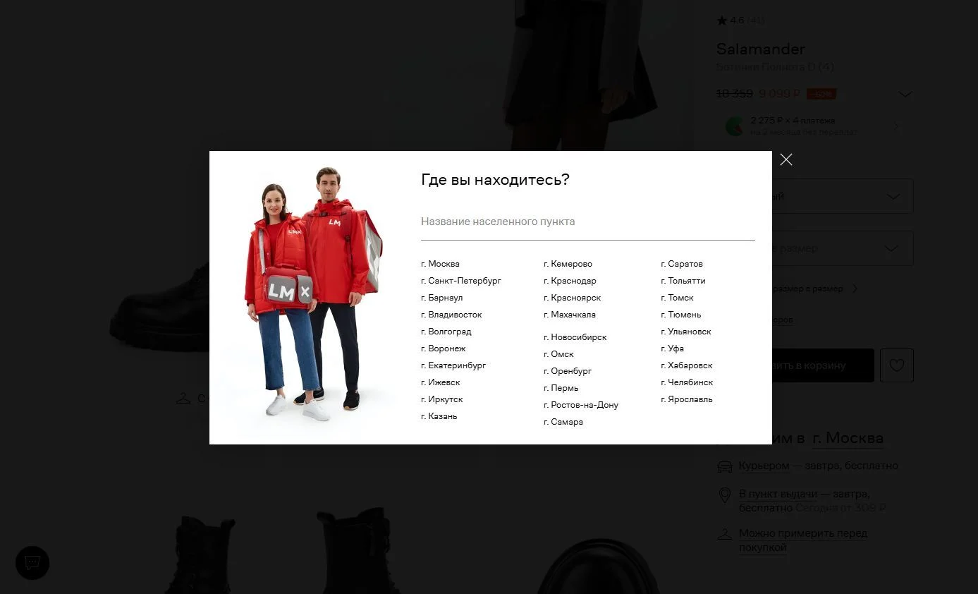Viewport: 978px width, 594px height.
Task: Choose г. Новосибирск
Action: coord(575,337)
